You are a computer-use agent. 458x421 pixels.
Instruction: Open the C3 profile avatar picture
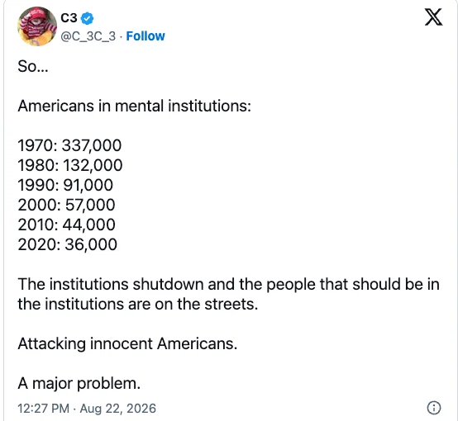(37, 26)
